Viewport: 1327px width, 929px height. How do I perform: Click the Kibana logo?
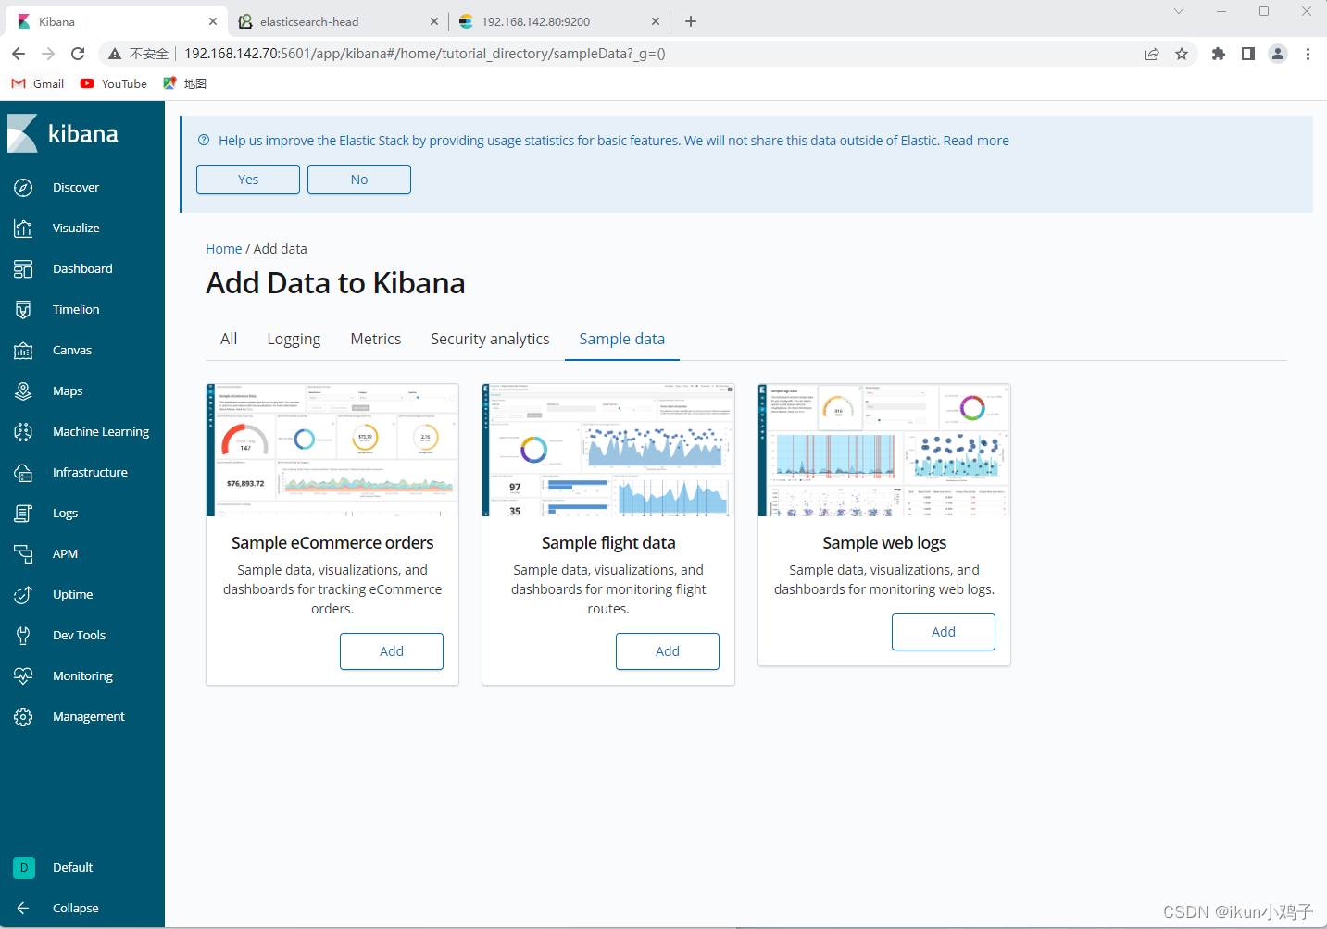point(63,134)
